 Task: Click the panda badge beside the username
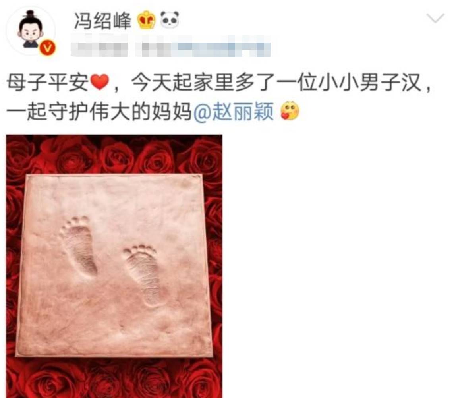[x=170, y=20]
